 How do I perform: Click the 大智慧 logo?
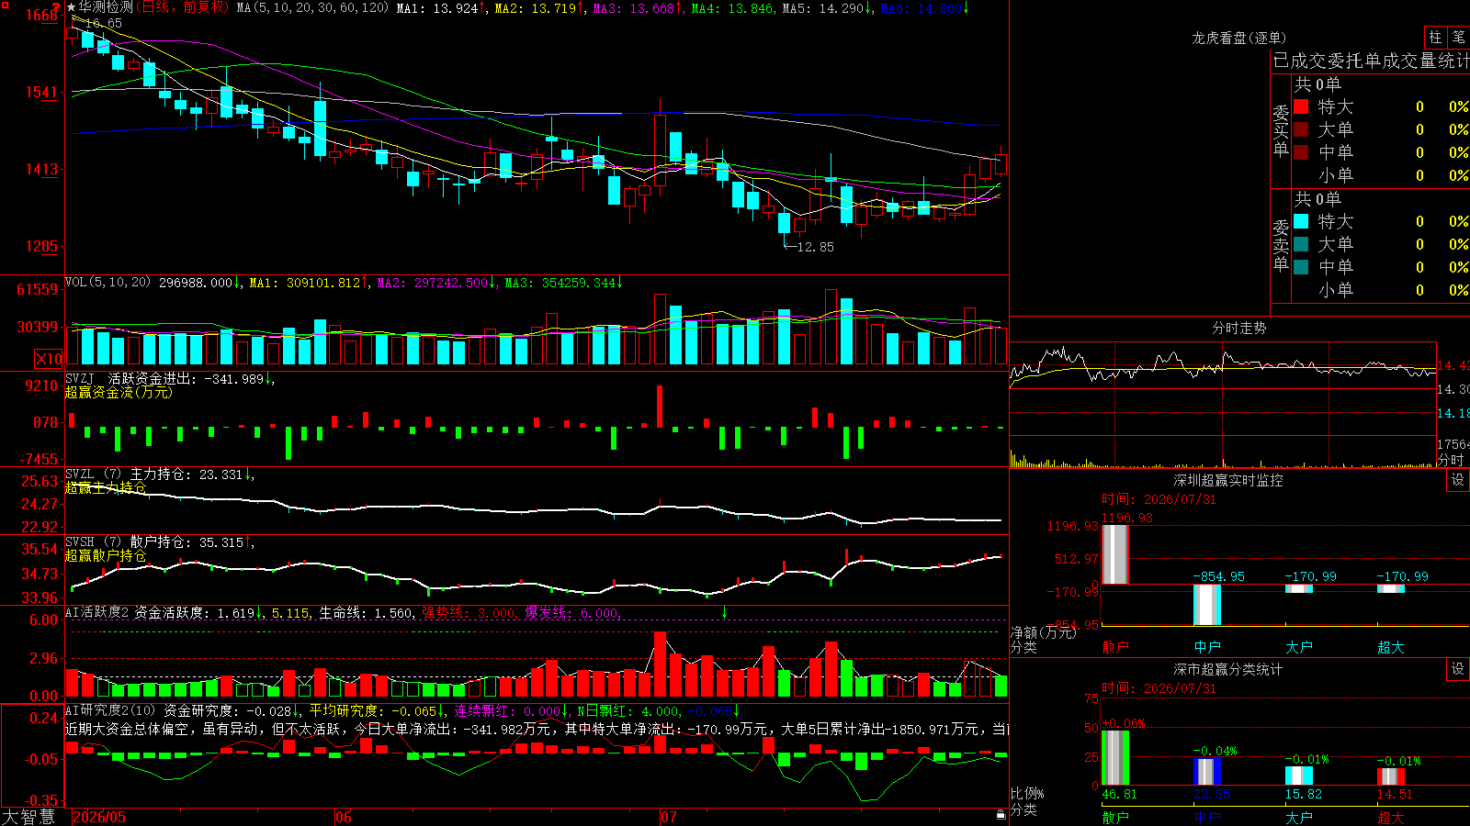tap(28, 816)
